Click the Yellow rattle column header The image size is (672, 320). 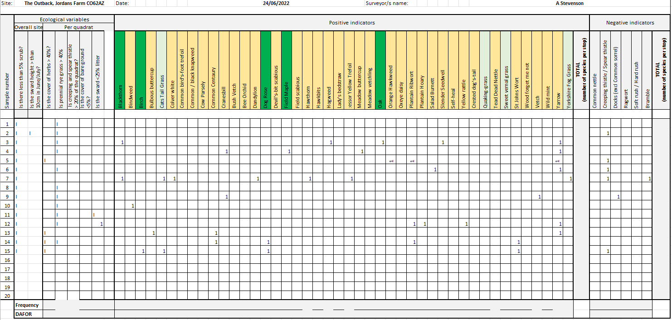coord(464,70)
